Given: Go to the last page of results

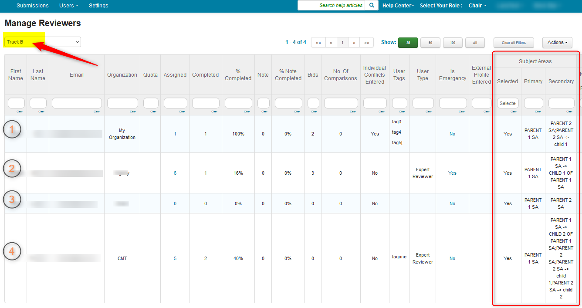Looking at the screenshot, I should (x=367, y=43).
